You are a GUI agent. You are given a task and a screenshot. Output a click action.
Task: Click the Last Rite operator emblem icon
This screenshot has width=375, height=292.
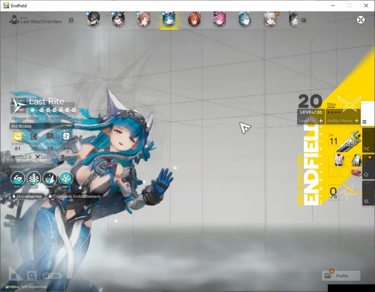tap(19, 105)
